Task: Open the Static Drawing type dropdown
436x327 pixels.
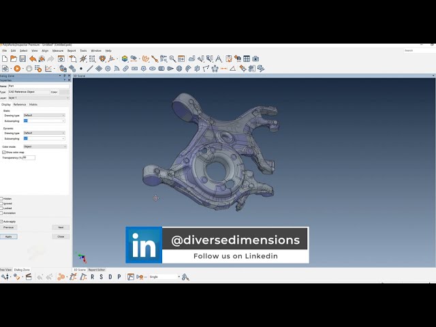Action: (44, 115)
